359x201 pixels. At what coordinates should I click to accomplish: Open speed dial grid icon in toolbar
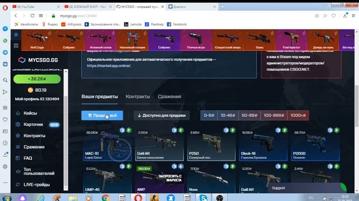coord(41,16)
